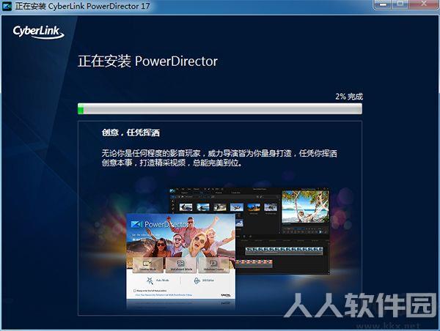Image resolution: width=440 pixels, height=331 pixels.
Task: Close the PowerDirector installer window
Action: pyautogui.click(x=423, y=4)
